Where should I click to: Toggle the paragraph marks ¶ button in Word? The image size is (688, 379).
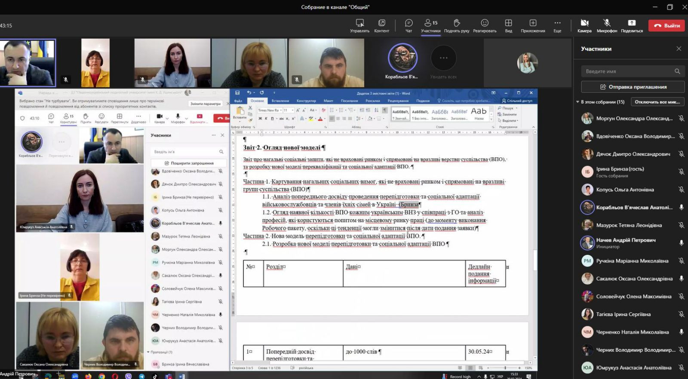[x=384, y=110]
